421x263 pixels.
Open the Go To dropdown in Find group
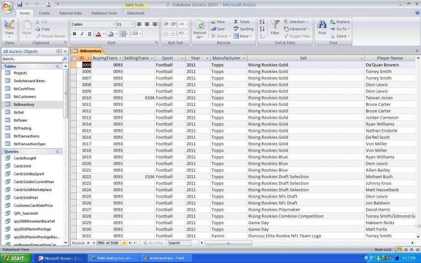(340, 29)
